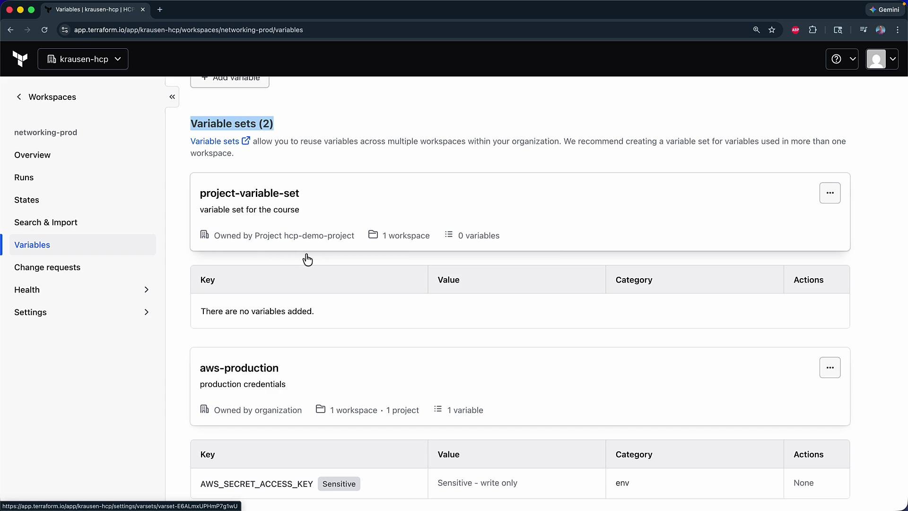Expand the Health section
This screenshot has width=908, height=511.
click(82, 290)
